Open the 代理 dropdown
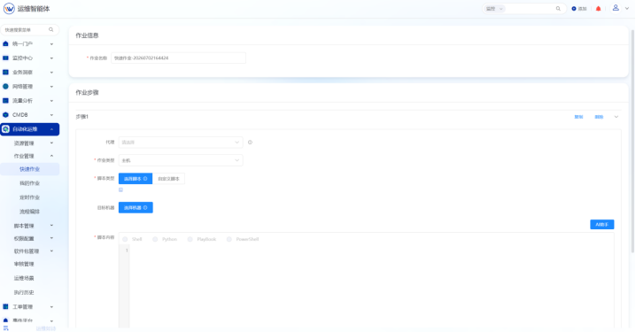Screen dimensions: 636x332 181,143
